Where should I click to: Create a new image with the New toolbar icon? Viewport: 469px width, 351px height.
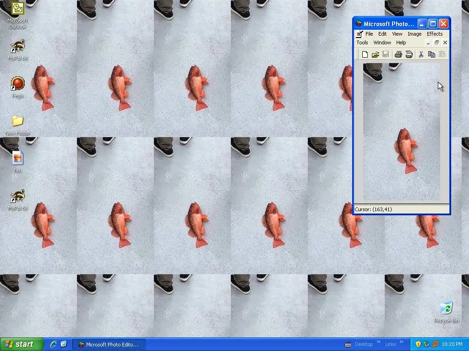coord(365,54)
